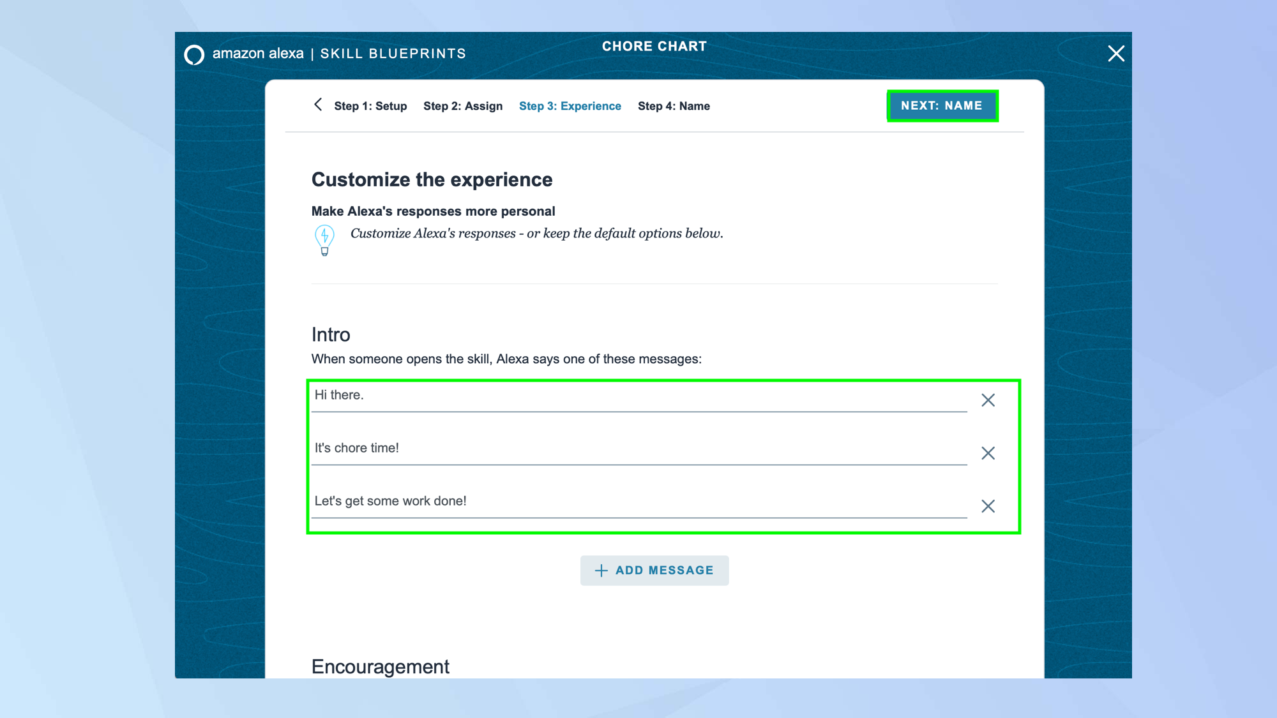Click the Amazon Alexa ring logo

coord(194,54)
